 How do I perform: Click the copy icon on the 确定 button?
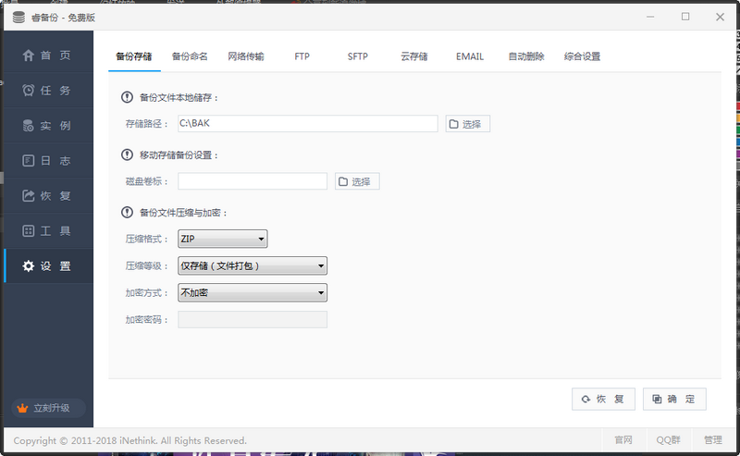tap(657, 400)
